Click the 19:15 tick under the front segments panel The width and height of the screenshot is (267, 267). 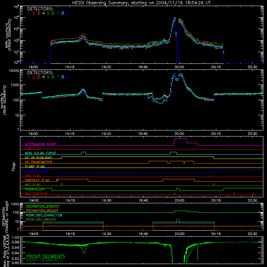[x=70, y=67]
